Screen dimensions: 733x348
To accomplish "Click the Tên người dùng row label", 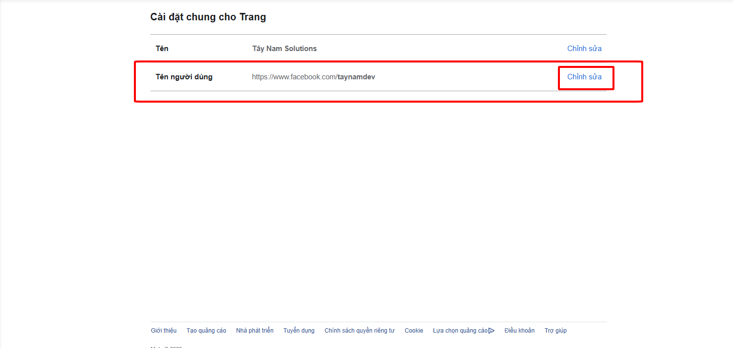I will [184, 77].
